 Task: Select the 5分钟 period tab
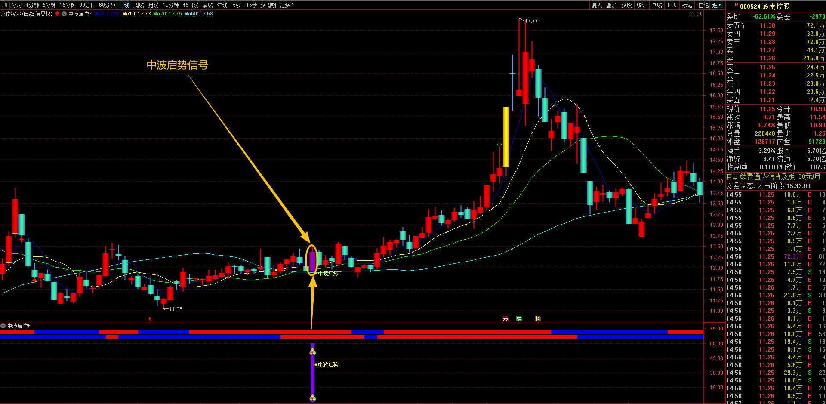coord(49,5)
